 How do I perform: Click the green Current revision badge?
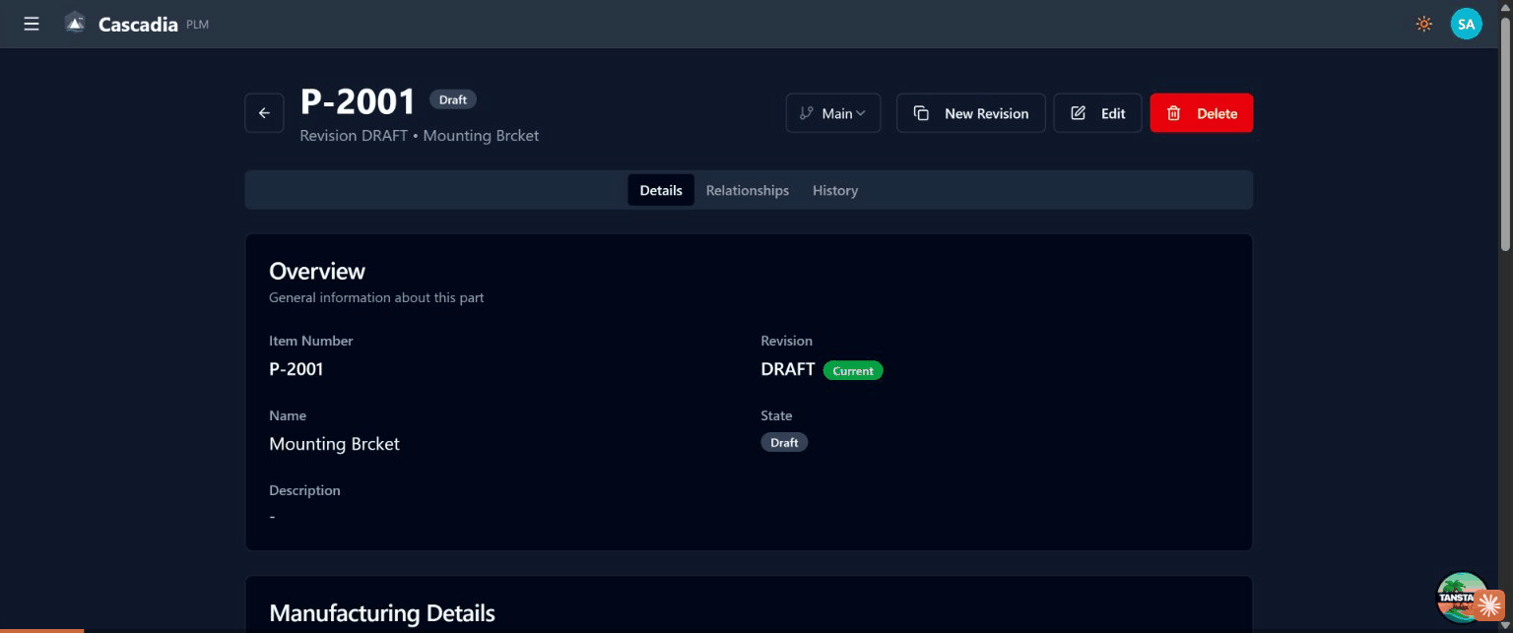(853, 371)
